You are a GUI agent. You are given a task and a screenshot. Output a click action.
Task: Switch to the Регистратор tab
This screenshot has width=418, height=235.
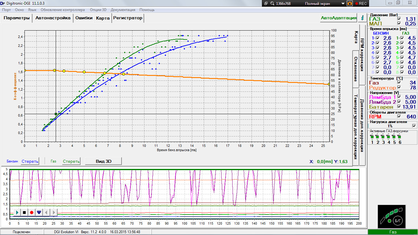click(x=128, y=18)
